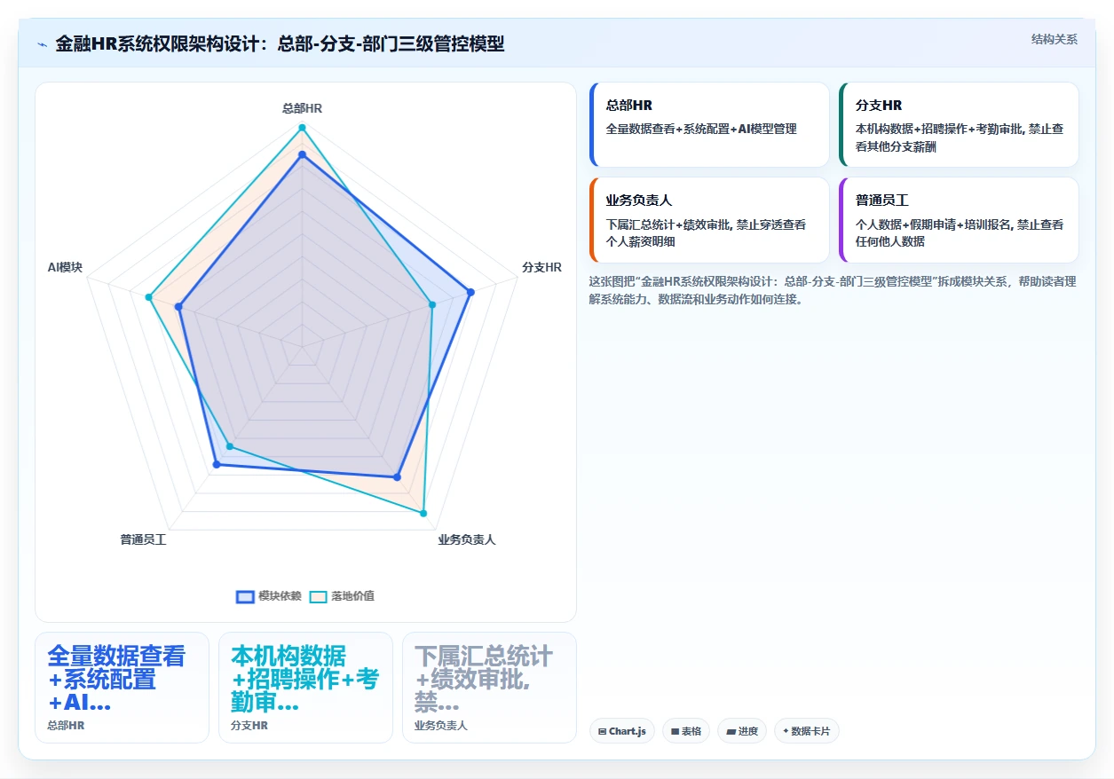1114x779 pixels.
Task: Click the 业务负责人 axis label on radar chart
Action: (x=466, y=539)
